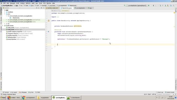Image resolution: width=177 pixels, height=100 pixels.
Task: Switch to the yourApplication editor tab
Action: coord(80,8)
